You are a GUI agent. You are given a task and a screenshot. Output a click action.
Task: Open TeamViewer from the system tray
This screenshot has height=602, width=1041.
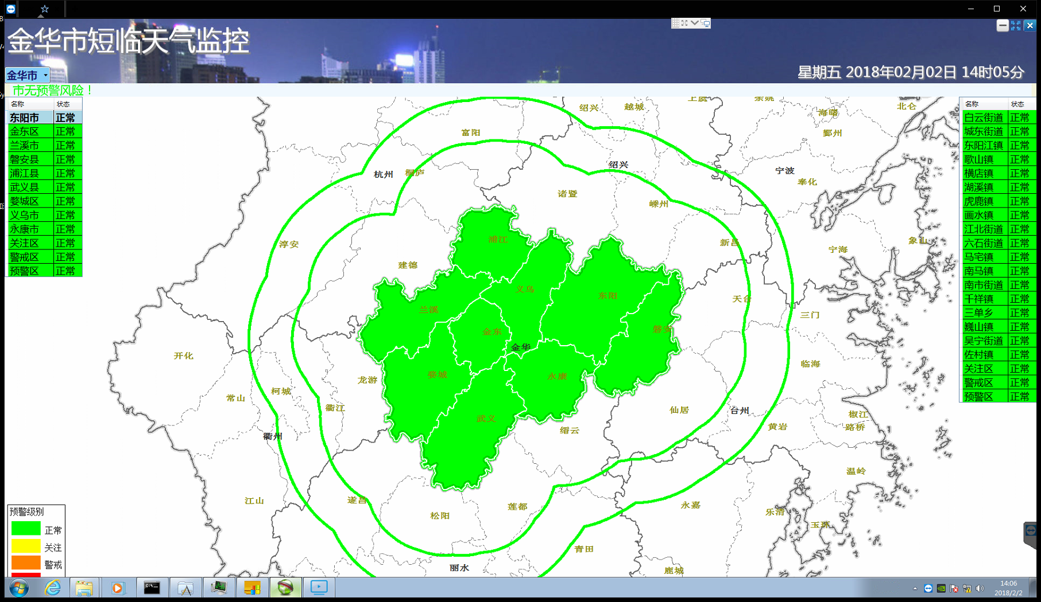click(928, 588)
